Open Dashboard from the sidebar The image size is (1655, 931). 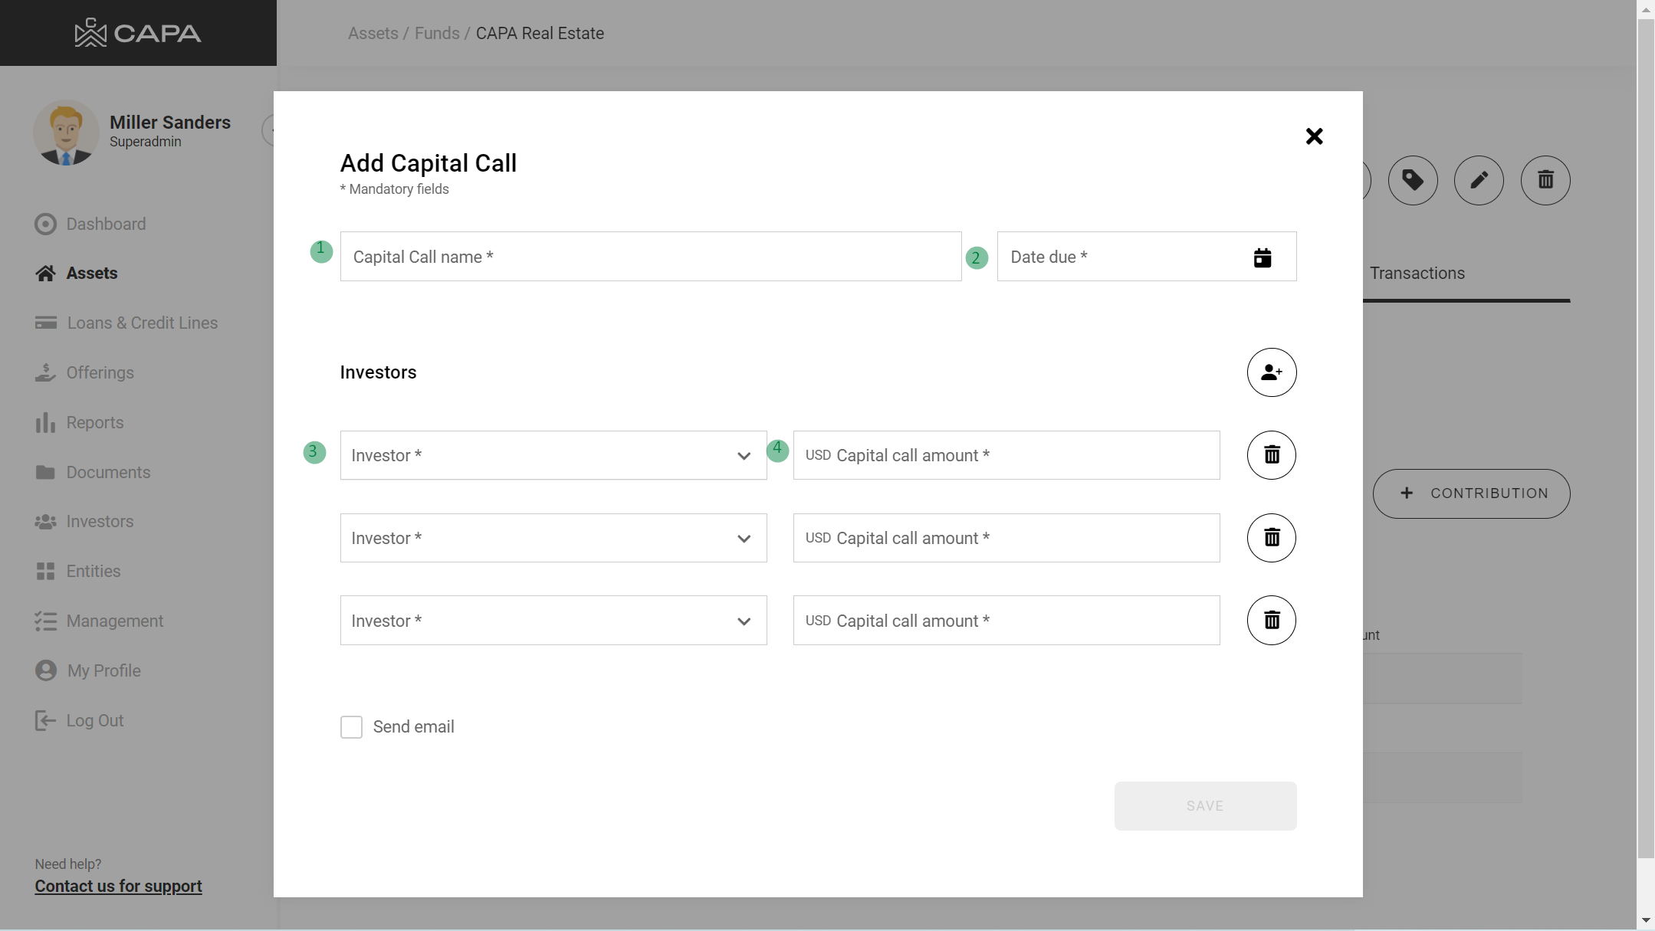tap(106, 225)
